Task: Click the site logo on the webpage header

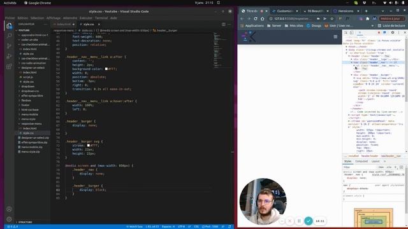Action: click(249, 37)
